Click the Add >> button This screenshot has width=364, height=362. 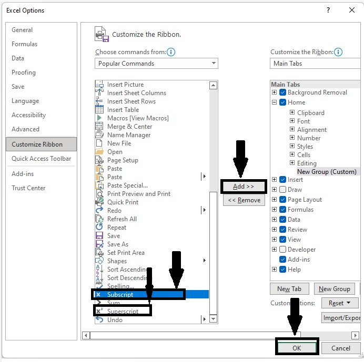coord(244,187)
